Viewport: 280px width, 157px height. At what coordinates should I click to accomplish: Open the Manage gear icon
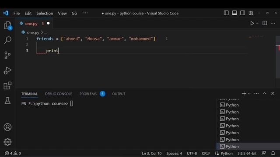[7, 142]
